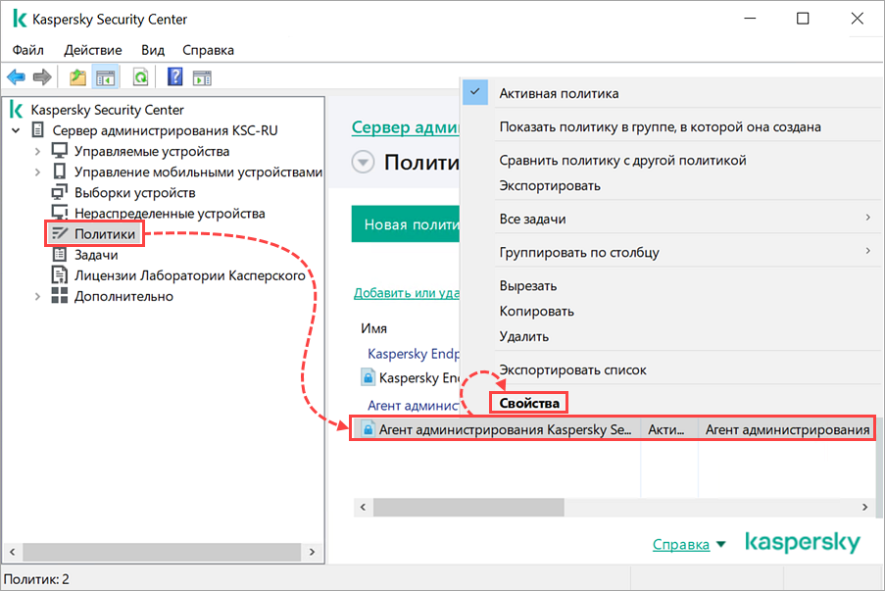Open the Файл menu
The width and height of the screenshot is (885, 591).
(x=28, y=50)
